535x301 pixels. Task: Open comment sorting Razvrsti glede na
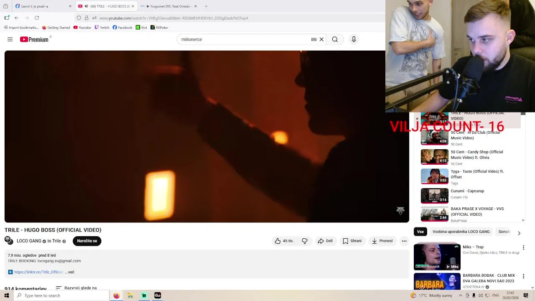pyautogui.click(x=76, y=288)
